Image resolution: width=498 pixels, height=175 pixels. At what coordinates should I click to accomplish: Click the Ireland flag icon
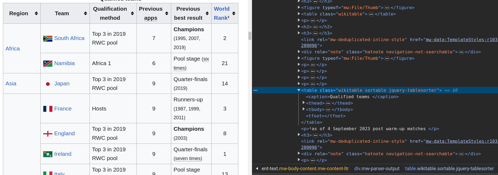coord(48,154)
